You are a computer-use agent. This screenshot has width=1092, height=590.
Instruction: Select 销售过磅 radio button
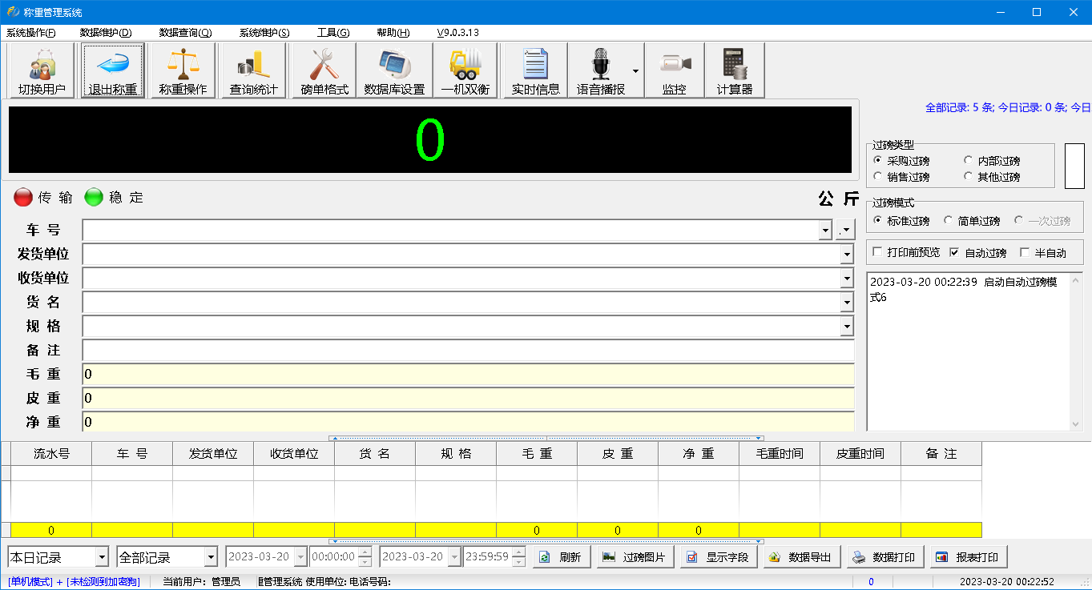pyautogui.click(x=901, y=177)
